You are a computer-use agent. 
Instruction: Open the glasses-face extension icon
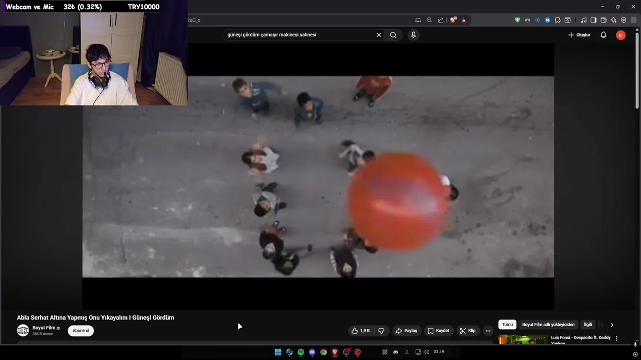click(x=527, y=20)
